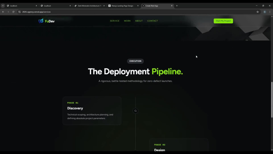The image size is (273, 154).
Task: Click the Start My Project button
Action: (x=223, y=21)
